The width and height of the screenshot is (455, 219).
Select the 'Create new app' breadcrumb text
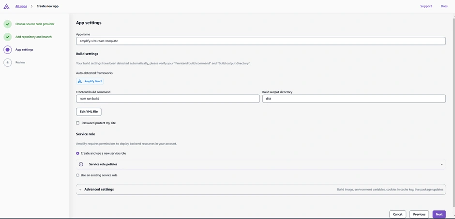pos(47,6)
